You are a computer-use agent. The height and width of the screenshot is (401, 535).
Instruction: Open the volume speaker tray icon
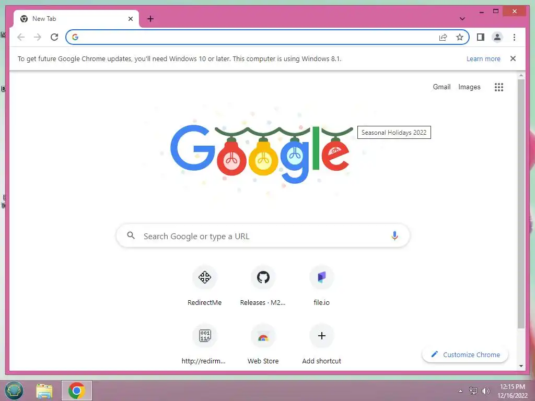pyautogui.click(x=485, y=391)
